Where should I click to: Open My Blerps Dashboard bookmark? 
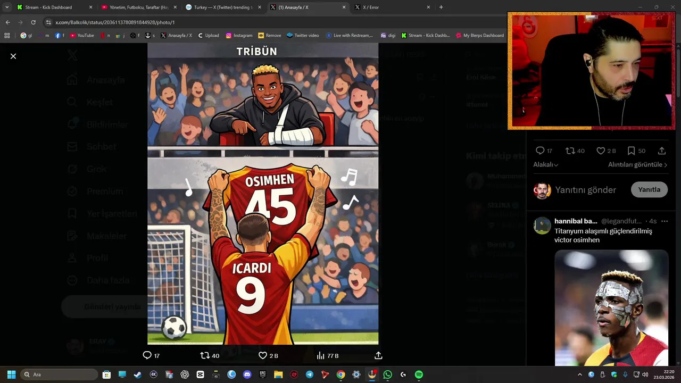click(x=479, y=36)
